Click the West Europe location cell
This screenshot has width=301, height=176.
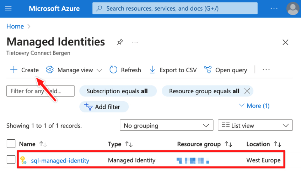(x=263, y=160)
